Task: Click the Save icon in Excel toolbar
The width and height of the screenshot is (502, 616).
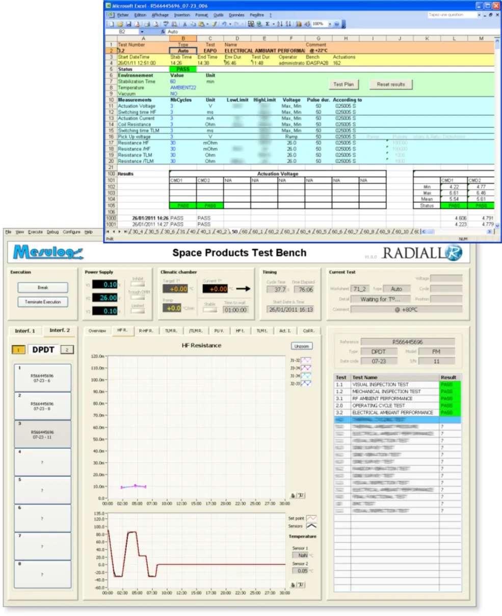Action: [x=128, y=24]
